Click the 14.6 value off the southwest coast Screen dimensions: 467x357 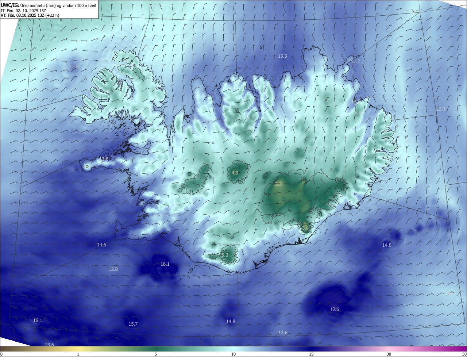(x=101, y=245)
